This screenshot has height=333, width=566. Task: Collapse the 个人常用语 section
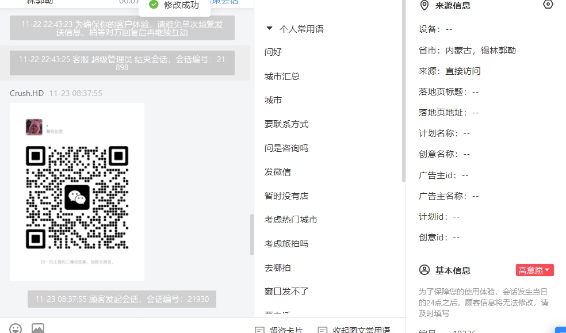coord(269,28)
